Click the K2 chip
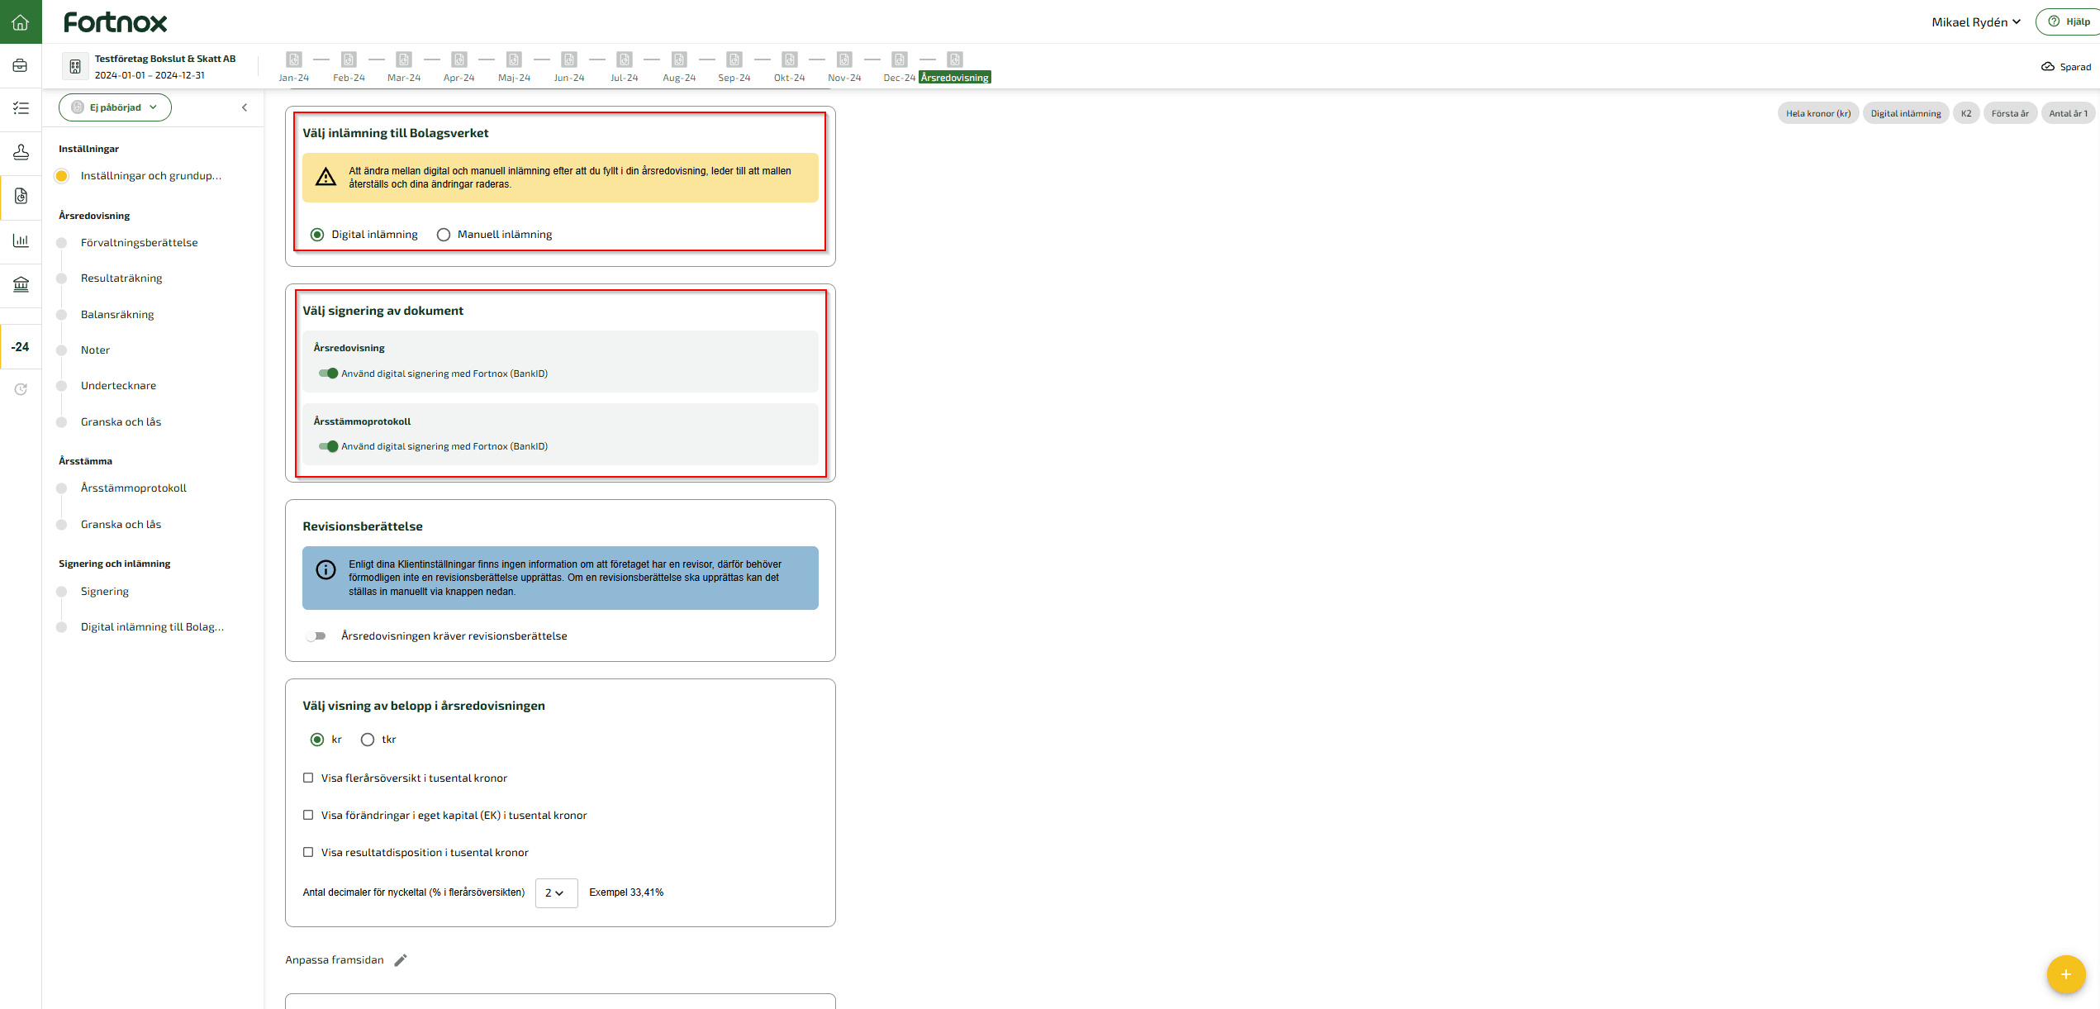The height and width of the screenshot is (1009, 2100). tap(1966, 113)
